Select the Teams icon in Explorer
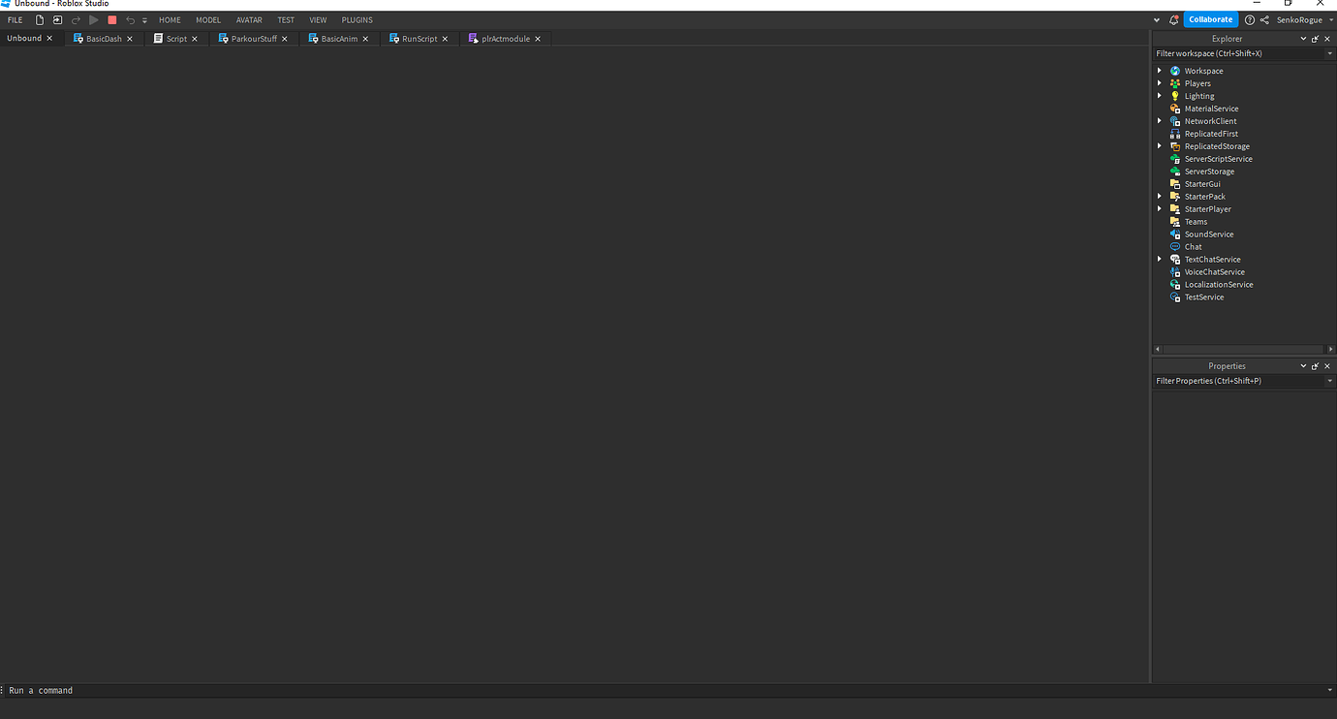 click(1175, 222)
